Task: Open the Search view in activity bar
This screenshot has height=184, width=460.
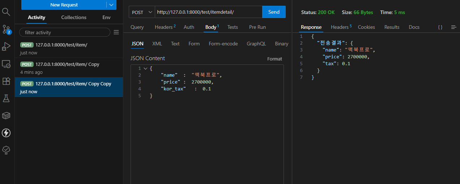Action: coord(6,12)
